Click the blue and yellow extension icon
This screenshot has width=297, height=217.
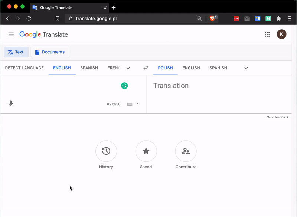(x=258, y=19)
